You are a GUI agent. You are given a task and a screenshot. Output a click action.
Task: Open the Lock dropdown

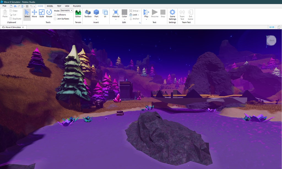(134, 15)
